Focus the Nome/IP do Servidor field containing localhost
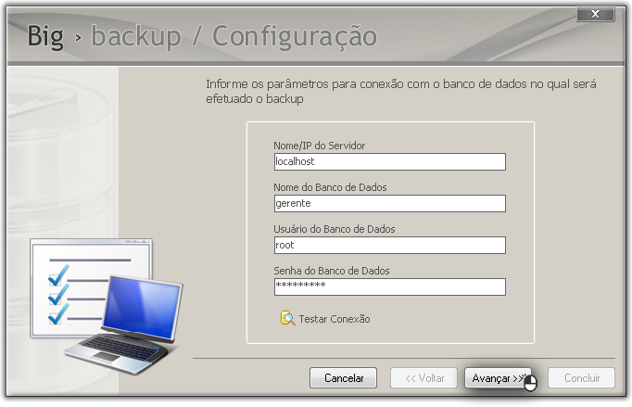 [x=390, y=161]
